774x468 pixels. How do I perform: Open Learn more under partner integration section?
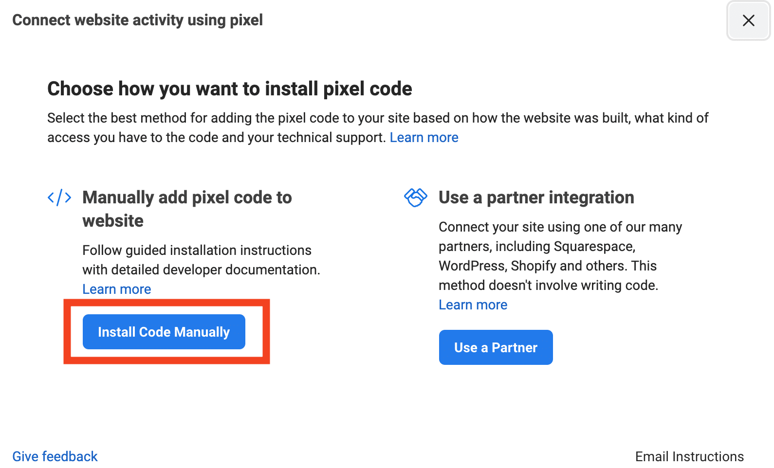[473, 305]
